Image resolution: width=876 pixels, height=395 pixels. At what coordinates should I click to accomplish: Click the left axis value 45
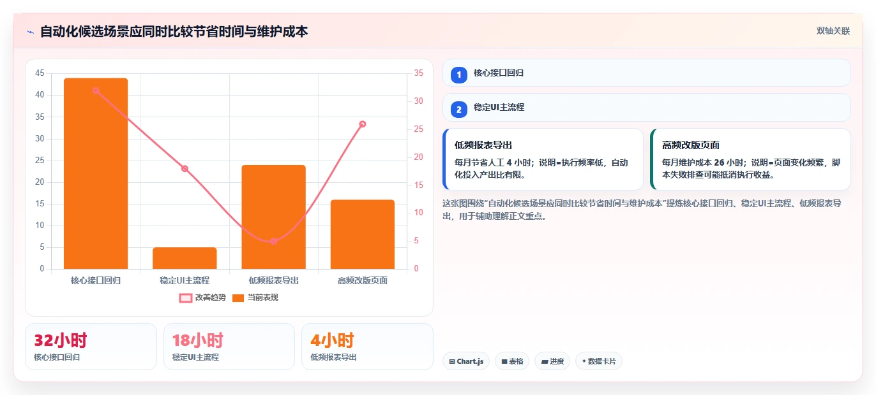pos(40,73)
